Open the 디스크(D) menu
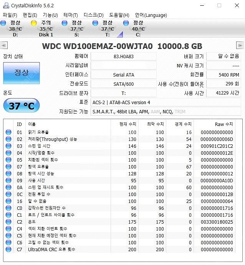 (94, 15)
